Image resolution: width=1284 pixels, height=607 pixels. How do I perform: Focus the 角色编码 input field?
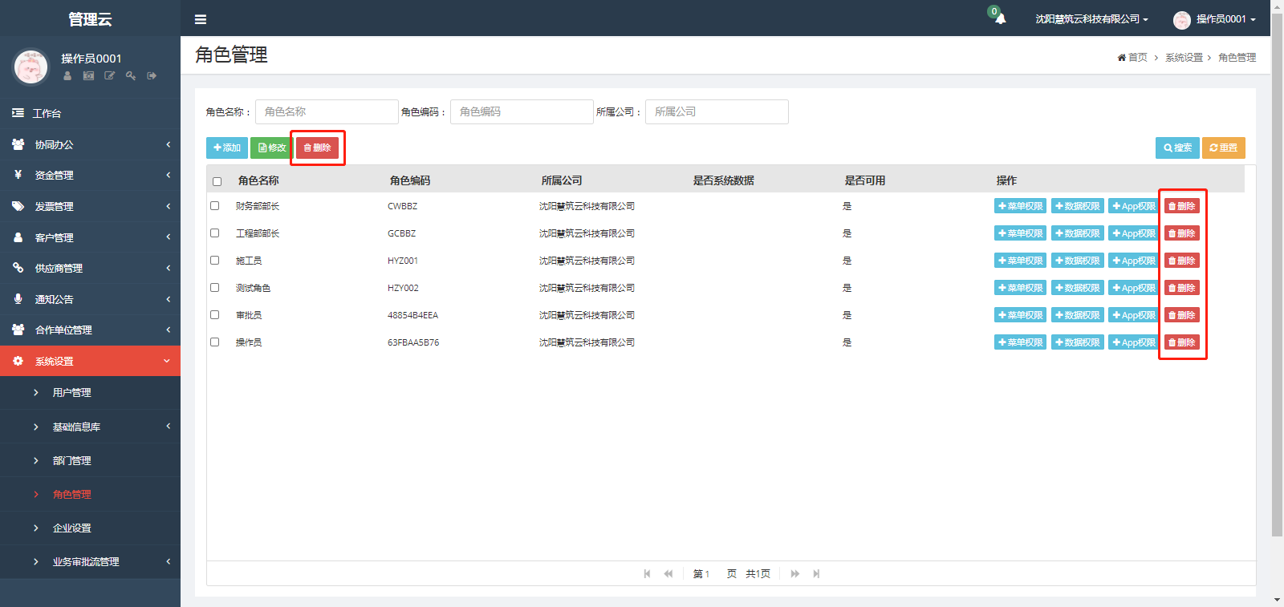pos(522,111)
